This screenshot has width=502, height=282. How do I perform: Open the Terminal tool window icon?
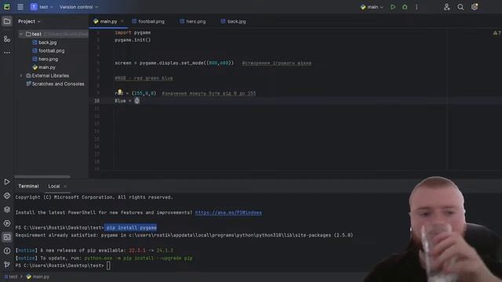[7, 237]
